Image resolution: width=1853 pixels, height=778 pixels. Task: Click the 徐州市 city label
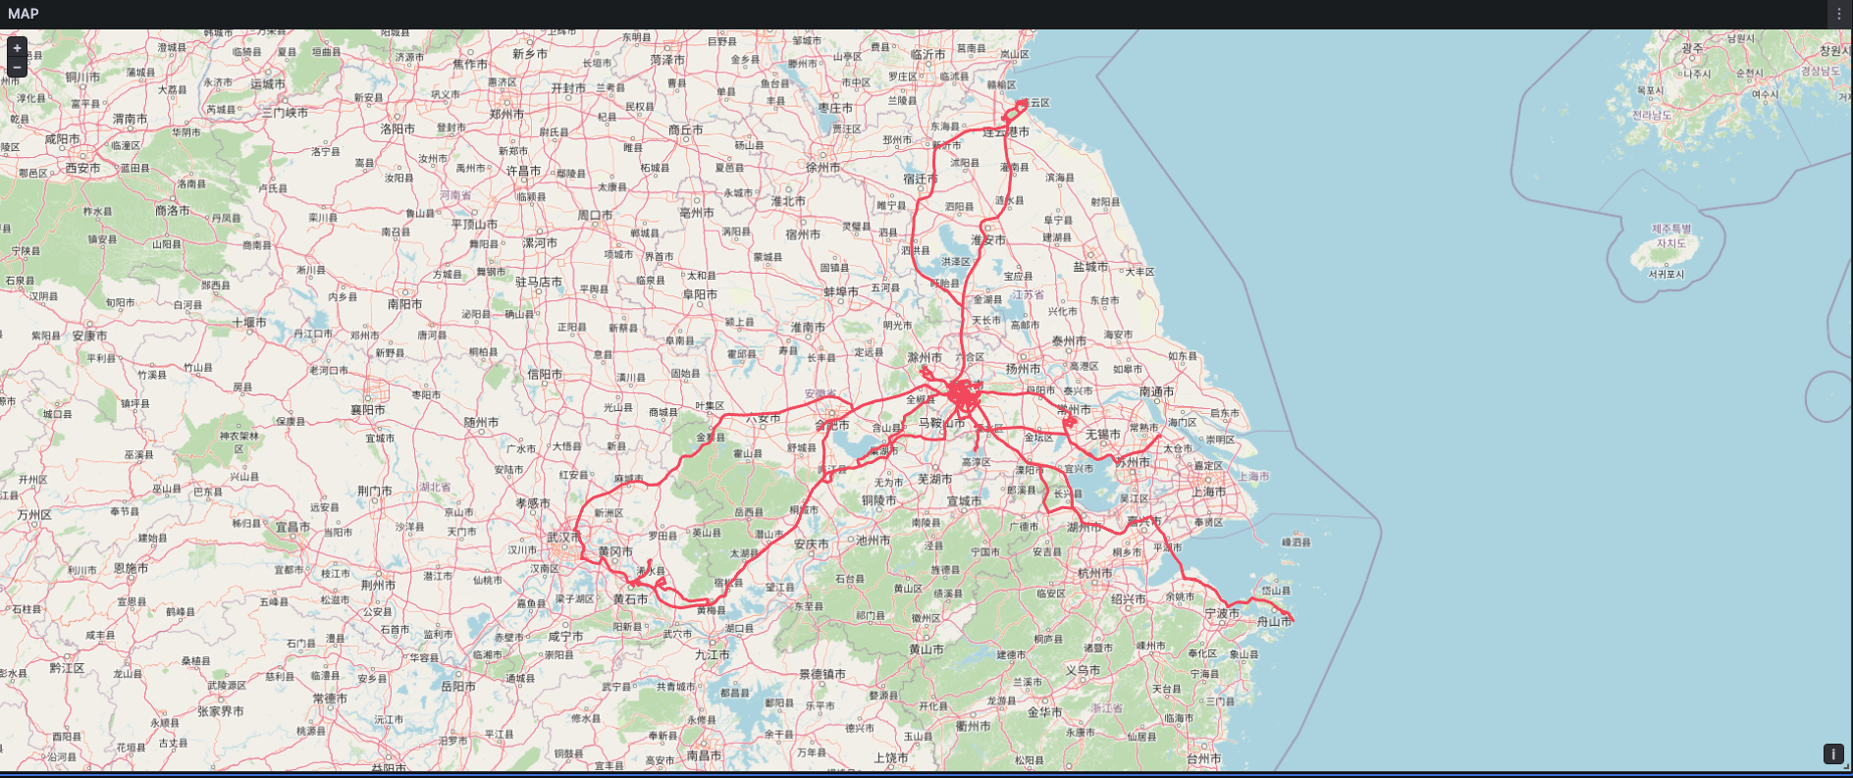coord(822,168)
